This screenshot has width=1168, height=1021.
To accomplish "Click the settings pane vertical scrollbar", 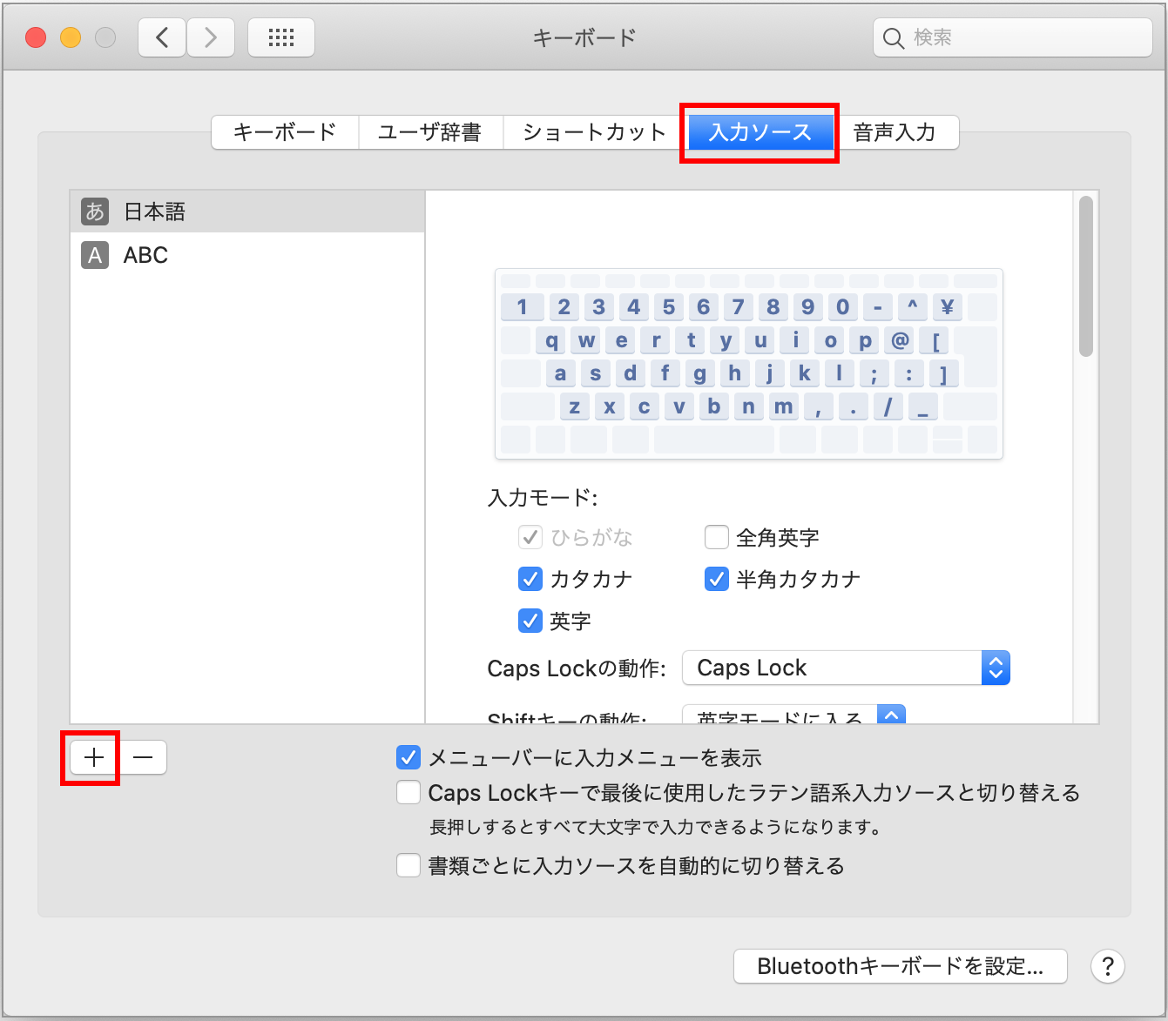I will point(1085,277).
